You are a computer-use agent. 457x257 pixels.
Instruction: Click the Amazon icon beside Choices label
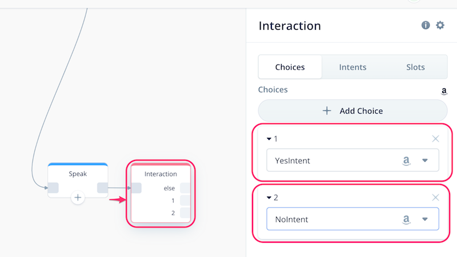[x=444, y=91]
